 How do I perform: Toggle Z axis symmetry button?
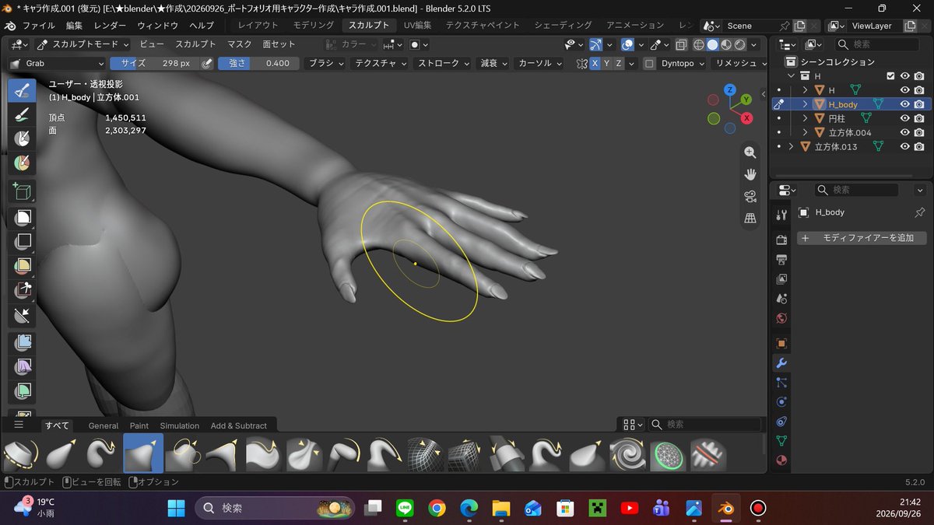click(619, 64)
